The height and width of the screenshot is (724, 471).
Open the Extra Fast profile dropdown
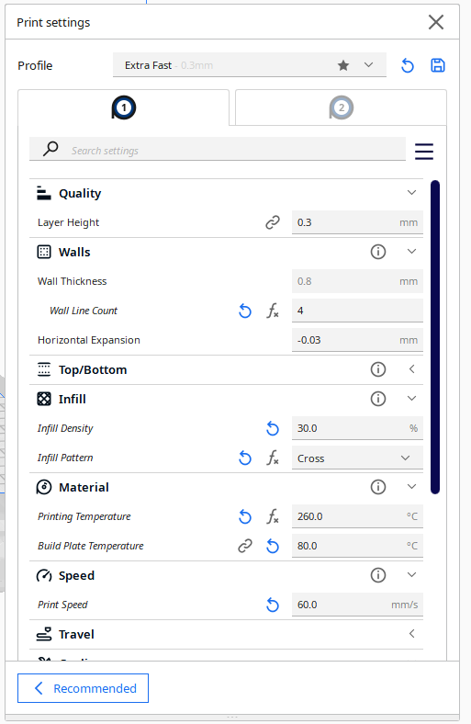coord(250,65)
